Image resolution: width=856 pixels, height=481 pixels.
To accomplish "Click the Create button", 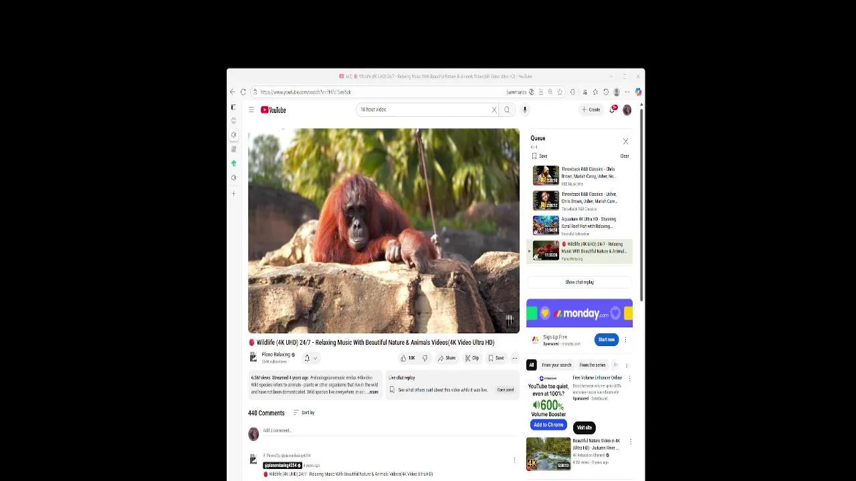I will point(591,110).
